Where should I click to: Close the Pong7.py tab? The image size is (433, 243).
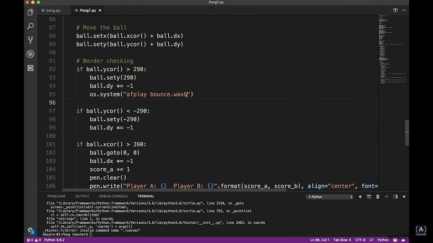coord(100,11)
